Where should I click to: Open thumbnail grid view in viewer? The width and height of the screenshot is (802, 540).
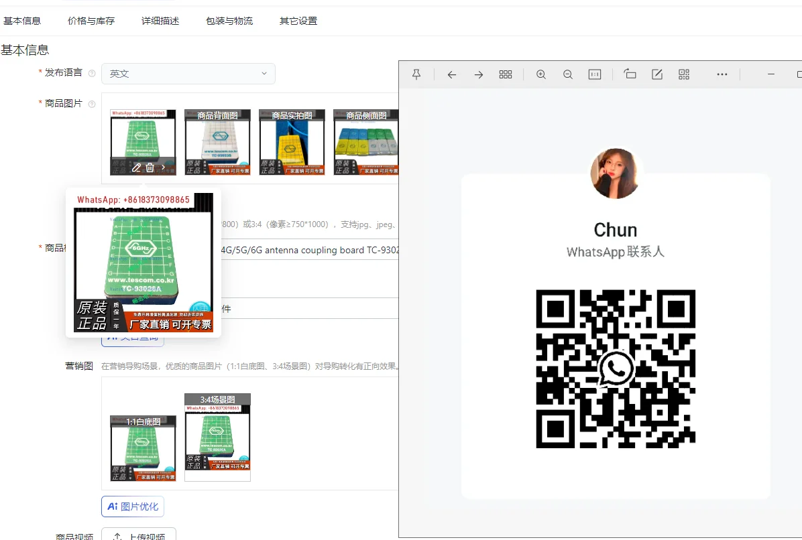tap(506, 74)
